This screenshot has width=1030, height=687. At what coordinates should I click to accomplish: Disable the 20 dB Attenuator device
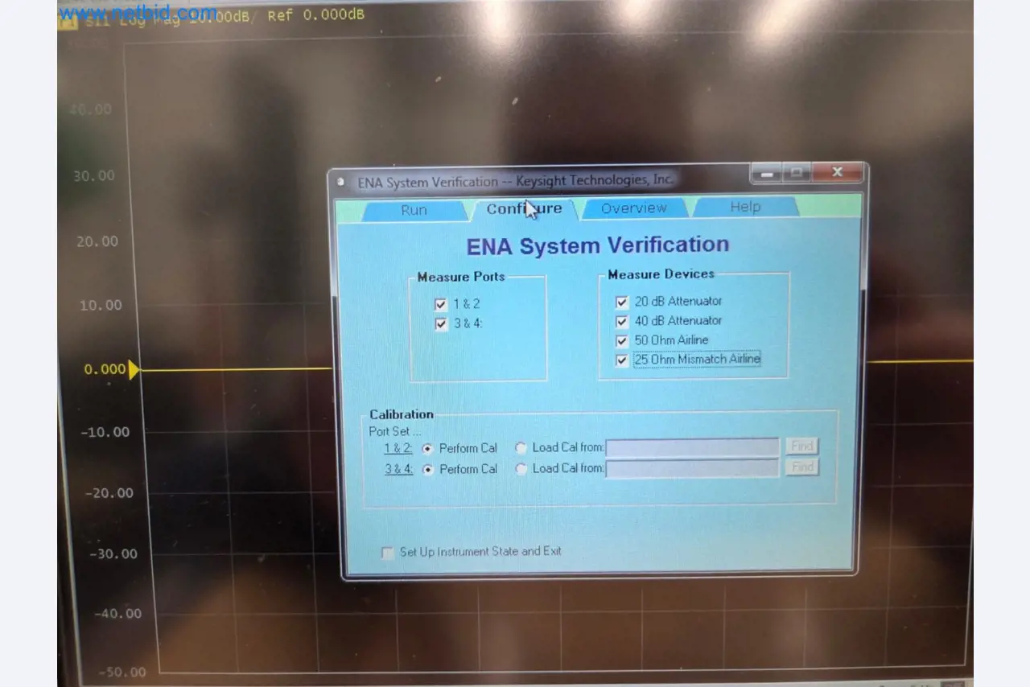pos(621,302)
